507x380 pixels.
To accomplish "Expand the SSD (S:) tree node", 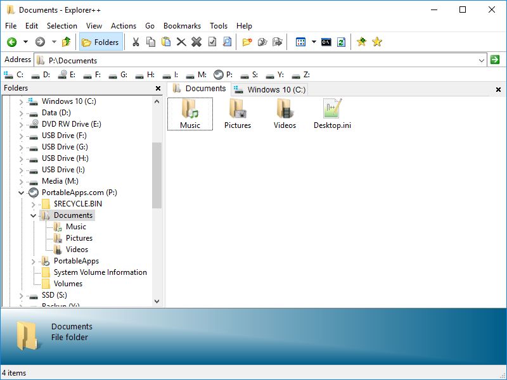I will click(x=21, y=294).
